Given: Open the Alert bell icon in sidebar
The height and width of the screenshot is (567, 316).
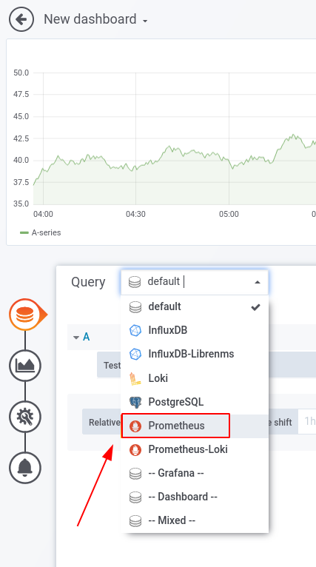Looking at the screenshot, I should click(25, 468).
